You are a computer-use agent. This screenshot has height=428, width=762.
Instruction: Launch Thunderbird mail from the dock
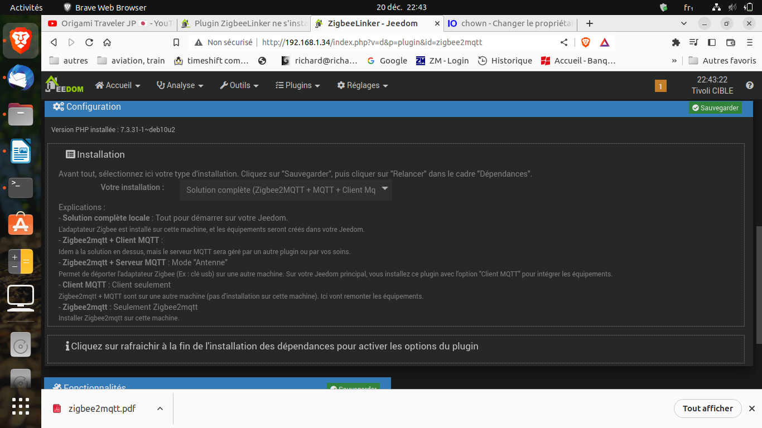[x=21, y=77]
